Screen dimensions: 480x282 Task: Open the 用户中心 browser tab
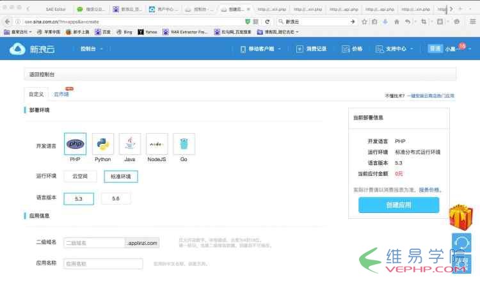(x=163, y=9)
